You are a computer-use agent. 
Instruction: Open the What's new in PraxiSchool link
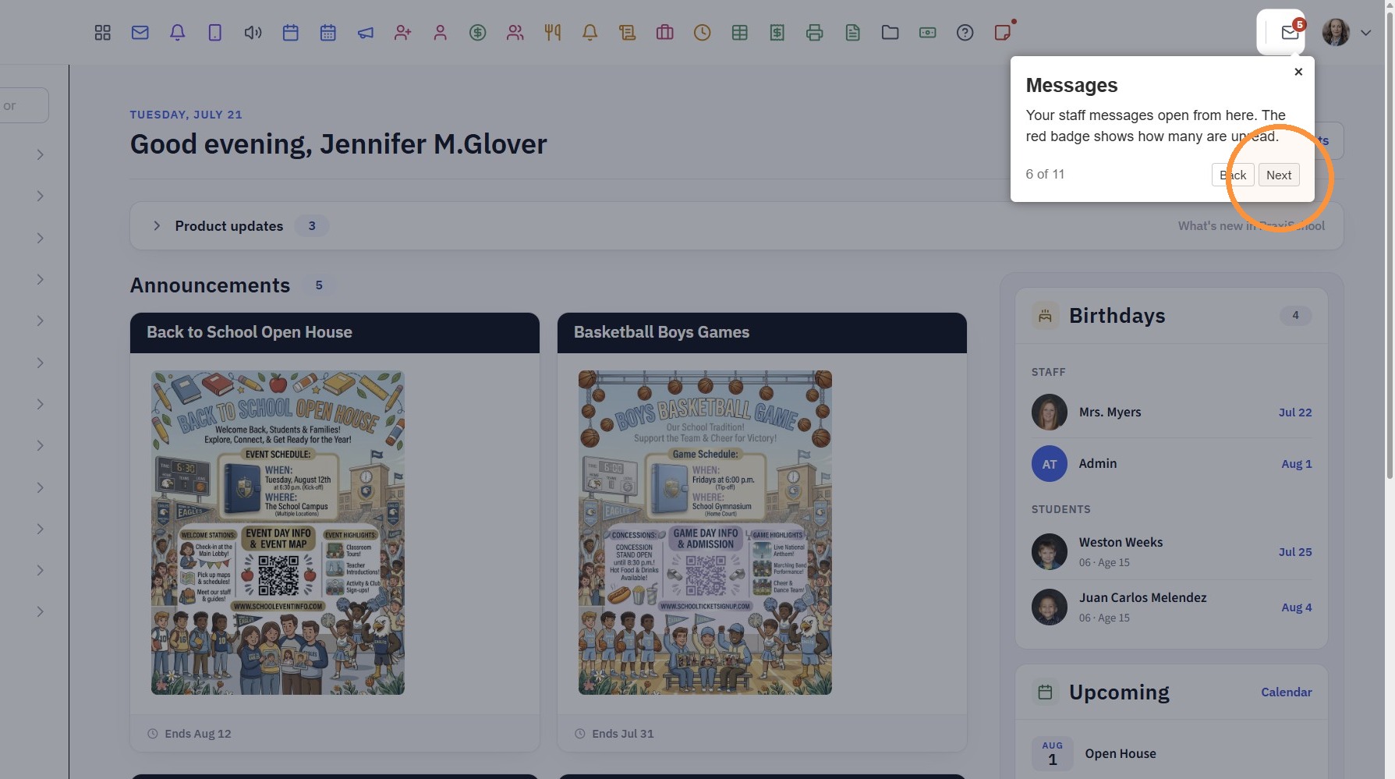click(x=1252, y=226)
